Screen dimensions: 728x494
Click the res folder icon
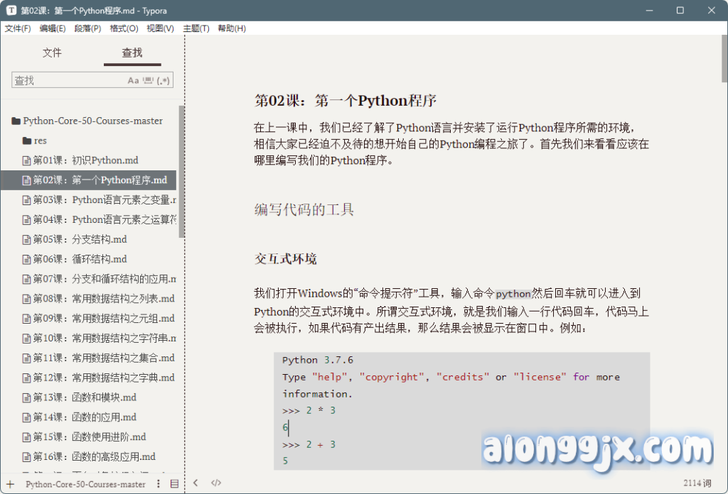click(27, 141)
